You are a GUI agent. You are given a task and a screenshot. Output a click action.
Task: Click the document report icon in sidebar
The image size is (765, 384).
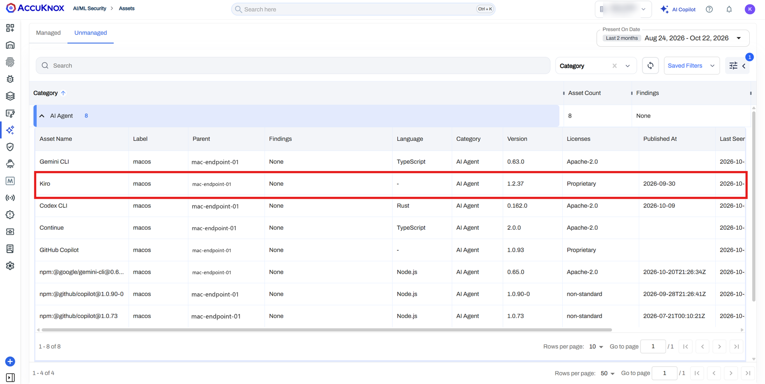click(10, 249)
